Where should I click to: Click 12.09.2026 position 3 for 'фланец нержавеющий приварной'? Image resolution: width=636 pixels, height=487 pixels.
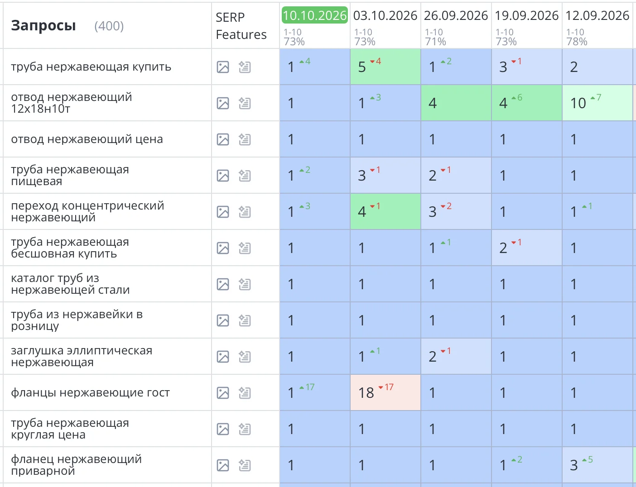(597, 465)
